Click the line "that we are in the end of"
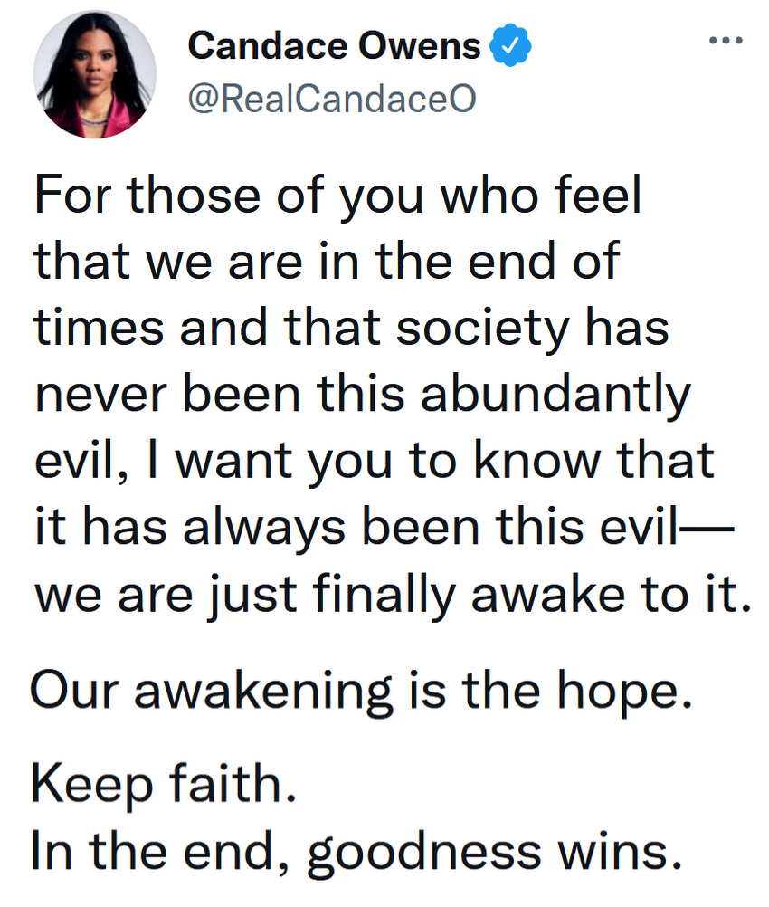Image resolution: width=769 pixels, height=907 pixels. point(327,263)
